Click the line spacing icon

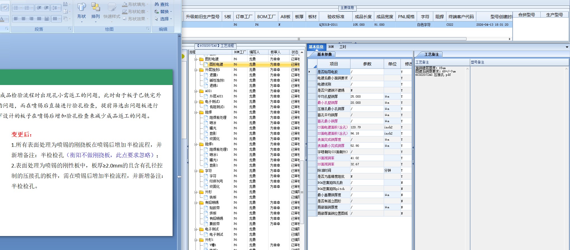pyautogui.click(x=55, y=8)
